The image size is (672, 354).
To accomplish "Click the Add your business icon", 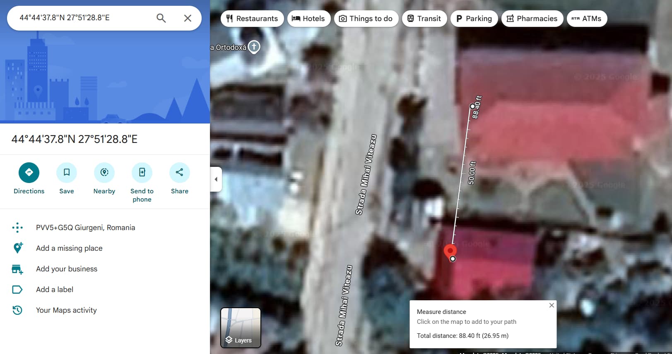I will pyautogui.click(x=17, y=269).
